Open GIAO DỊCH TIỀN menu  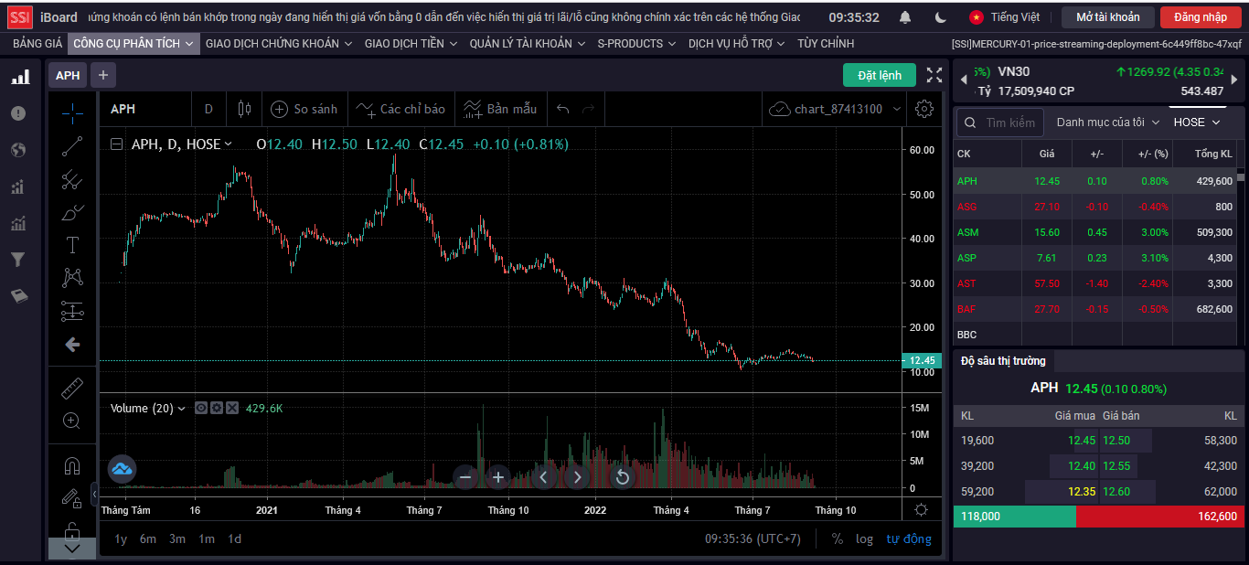[411, 43]
